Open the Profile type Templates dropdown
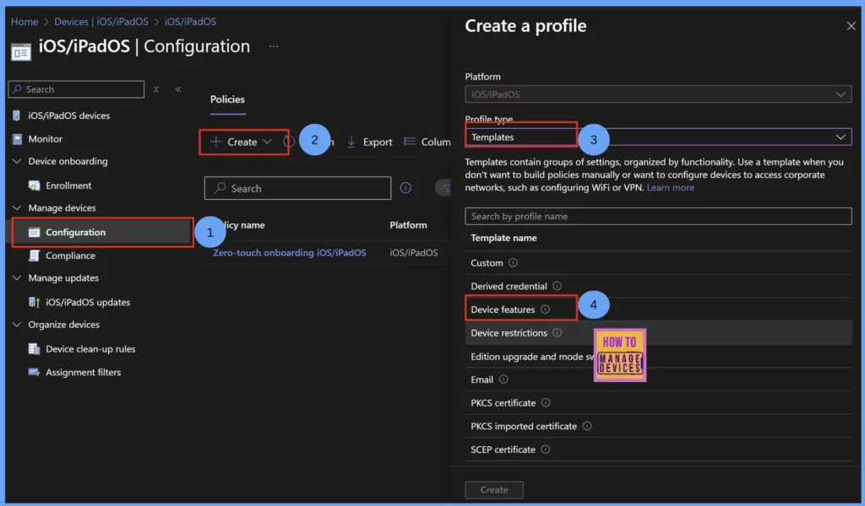The width and height of the screenshot is (865, 506). pos(658,137)
